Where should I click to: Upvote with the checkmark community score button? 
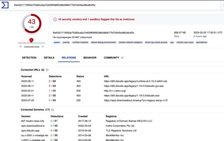(43, 46)
